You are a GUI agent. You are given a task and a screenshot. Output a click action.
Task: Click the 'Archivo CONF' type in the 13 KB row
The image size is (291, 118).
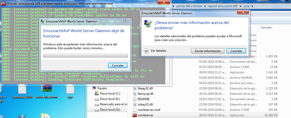[239, 67]
